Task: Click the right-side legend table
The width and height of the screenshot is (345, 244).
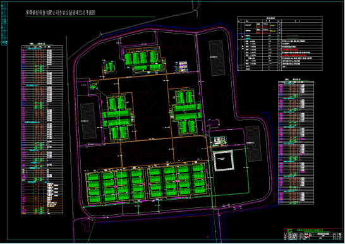Action: coord(296,143)
